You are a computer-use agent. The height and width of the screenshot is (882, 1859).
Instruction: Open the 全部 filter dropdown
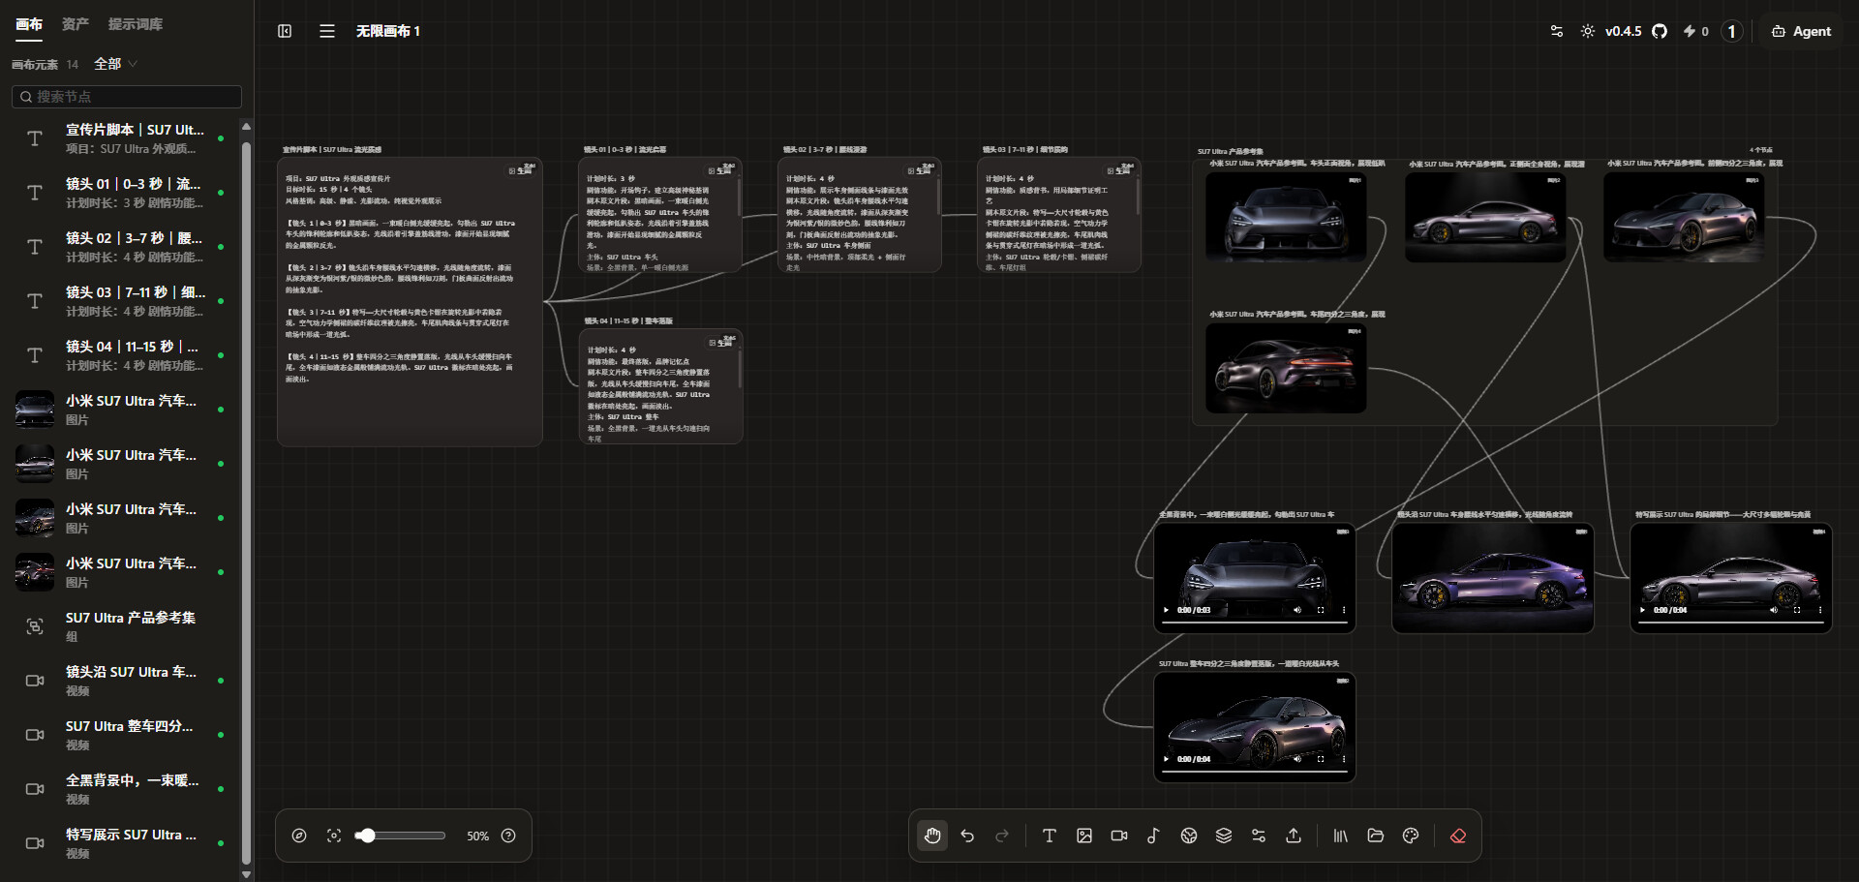[x=115, y=64]
